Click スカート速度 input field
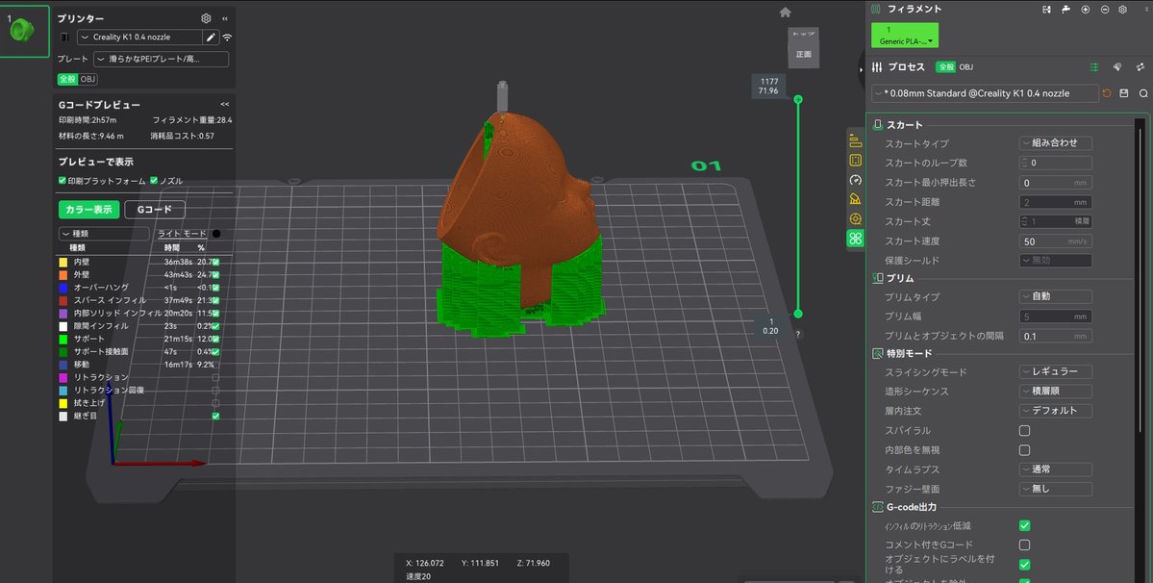Image resolution: width=1153 pixels, height=583 pixels. pos(1055,241)
